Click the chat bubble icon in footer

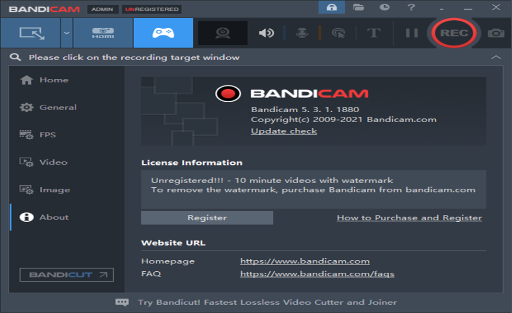tap(122, 303)
